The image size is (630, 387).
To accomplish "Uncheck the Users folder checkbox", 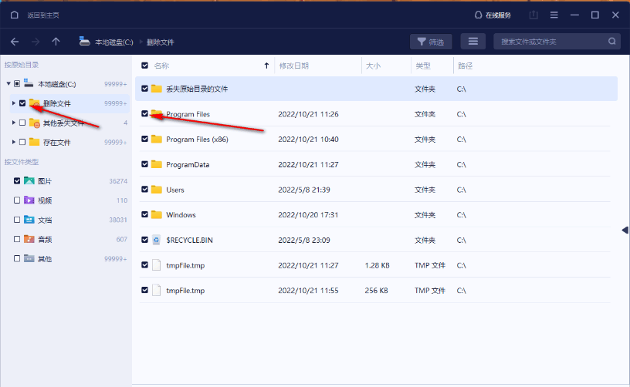I will tap(145, 190).
